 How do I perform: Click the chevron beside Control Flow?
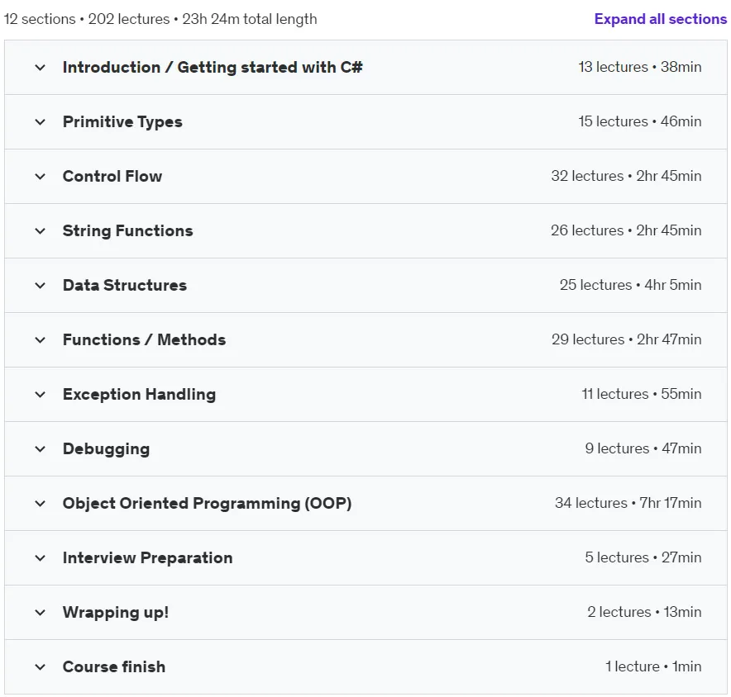[x=40, y=177]
